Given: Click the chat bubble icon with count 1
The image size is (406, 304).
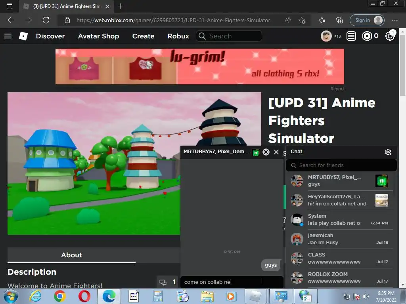Looking at the screenshot, I should point(163,282).
